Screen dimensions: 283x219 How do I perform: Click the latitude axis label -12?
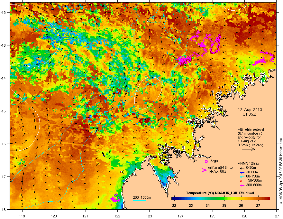pyautogui.click(x=4, y=12)
